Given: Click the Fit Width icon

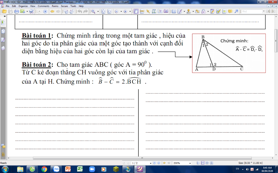Looking at the screenshot, I should click(109, 11).
